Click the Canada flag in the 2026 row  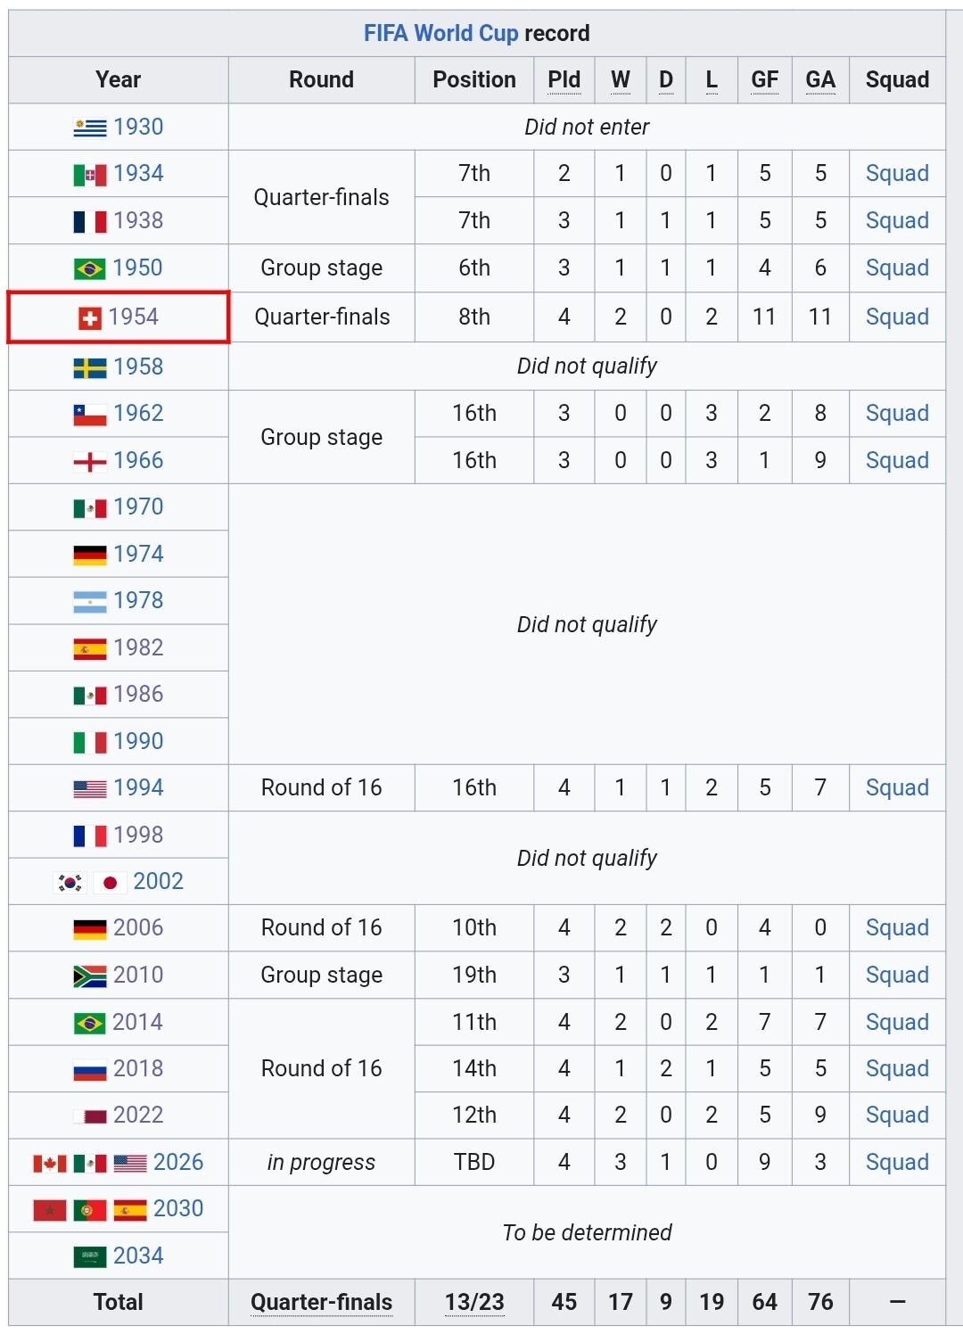(50, 1163)
